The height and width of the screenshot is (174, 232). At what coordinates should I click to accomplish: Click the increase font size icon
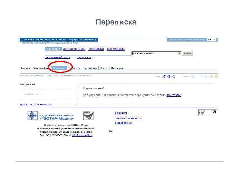(x=164, y=76)
